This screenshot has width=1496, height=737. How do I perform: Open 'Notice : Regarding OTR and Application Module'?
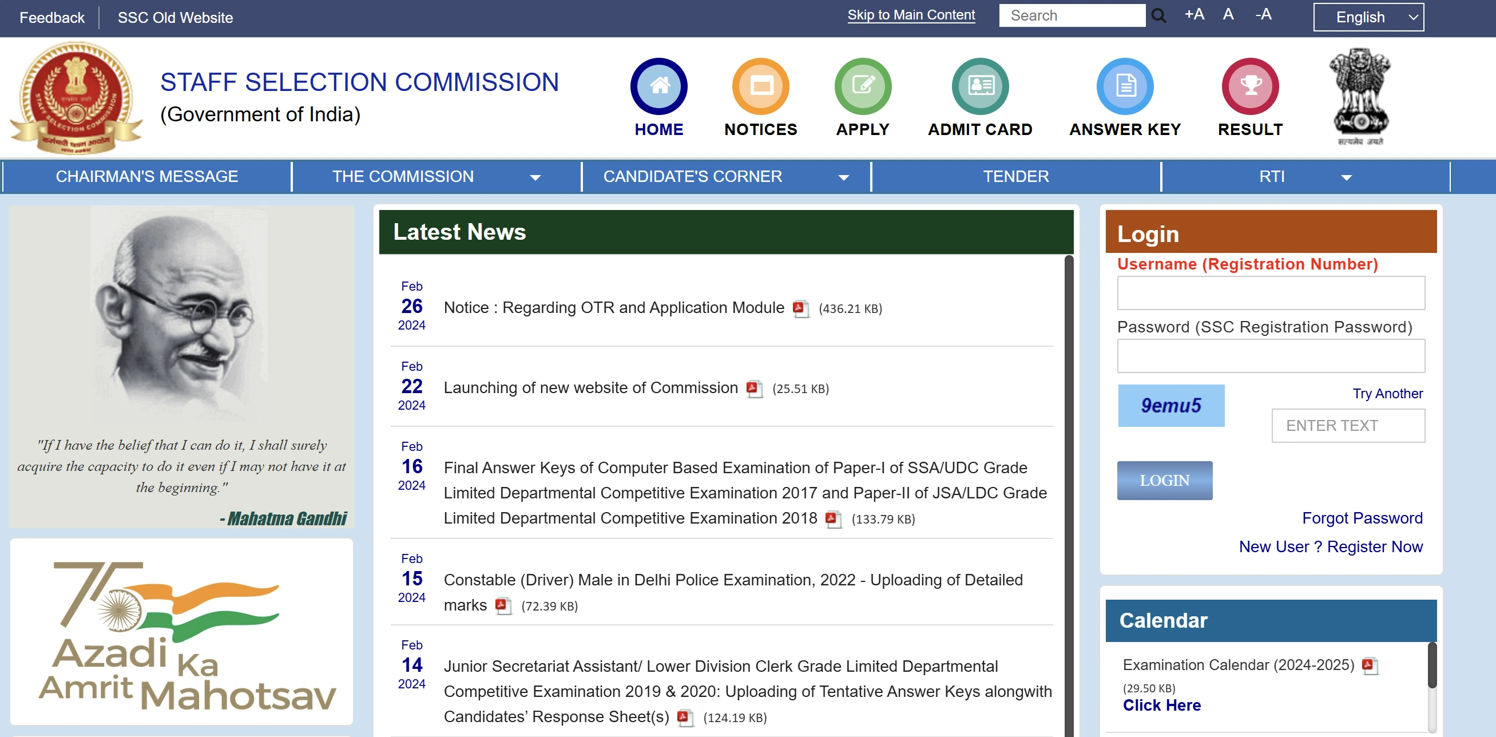(614, 308)
